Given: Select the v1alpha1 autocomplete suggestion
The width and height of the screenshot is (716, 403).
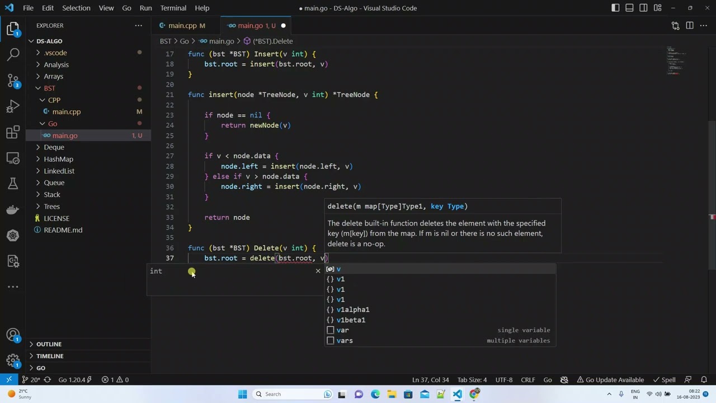Looking at the screenshot, I should pos(441,310).
